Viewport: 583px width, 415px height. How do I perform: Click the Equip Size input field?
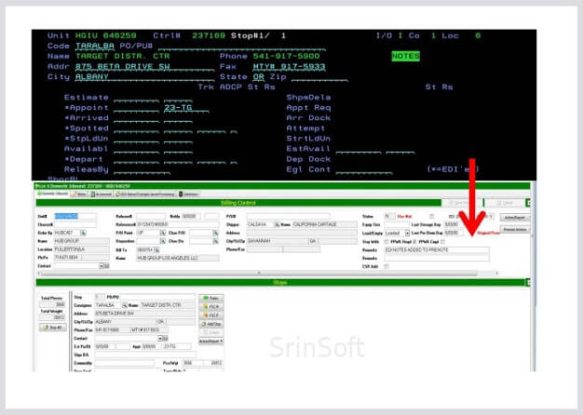pos(397,225)
